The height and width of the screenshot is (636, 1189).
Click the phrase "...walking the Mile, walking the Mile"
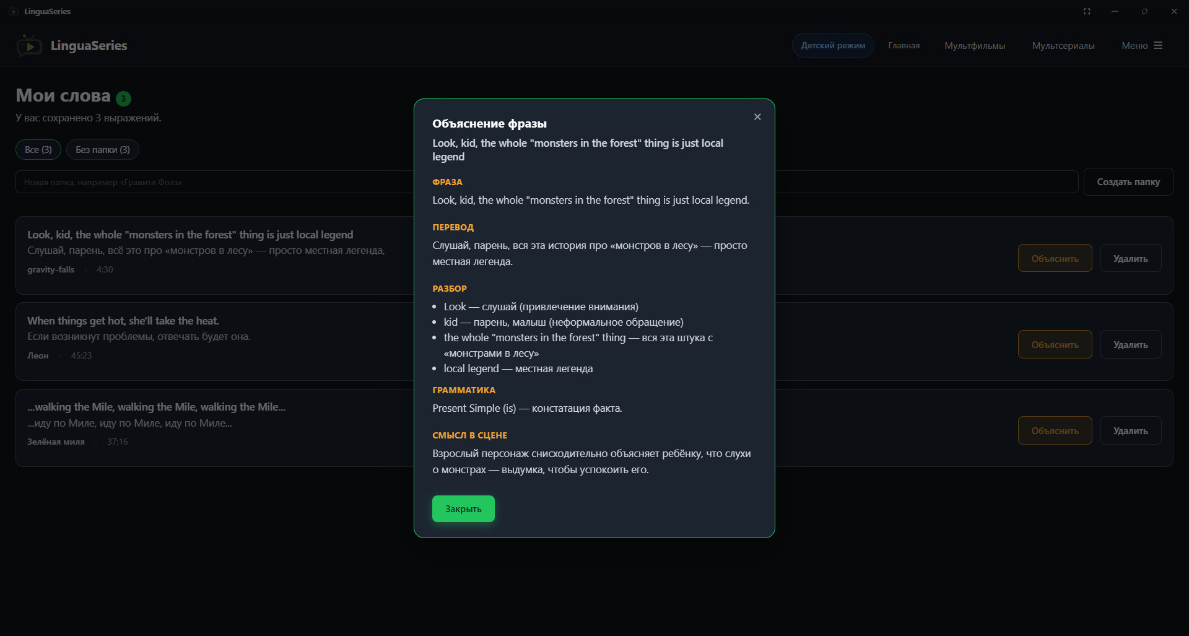(x=156, y=407)
